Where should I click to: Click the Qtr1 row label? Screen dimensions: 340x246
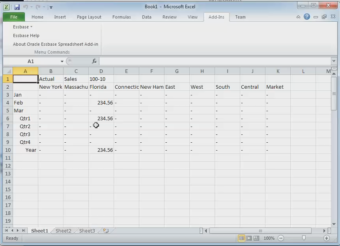pyautogui.click(x=25, y=119)
